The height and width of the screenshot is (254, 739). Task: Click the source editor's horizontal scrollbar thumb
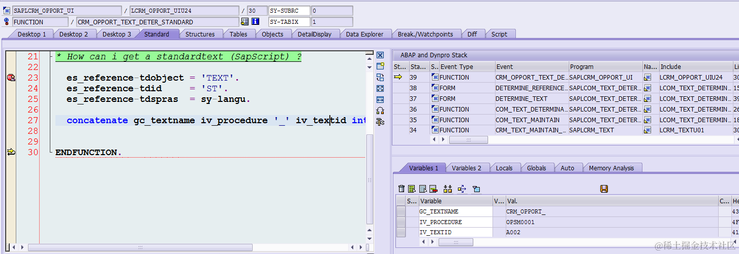coord(140,247)
